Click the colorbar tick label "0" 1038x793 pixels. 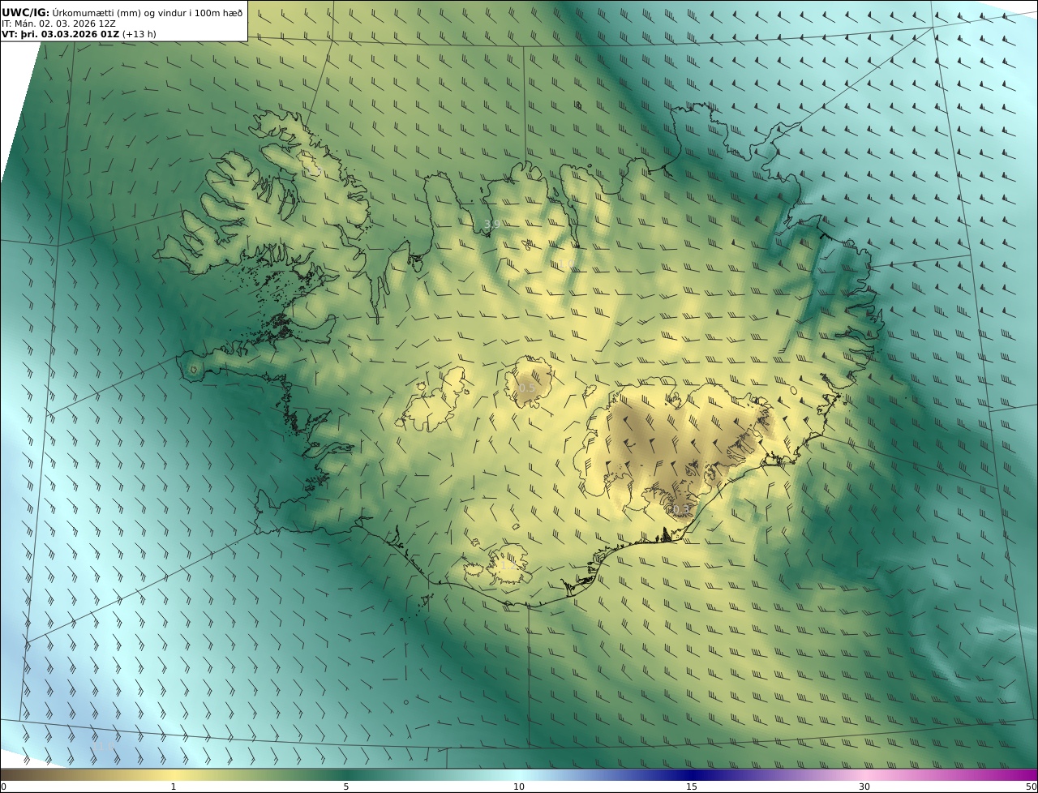coord(3,787)
